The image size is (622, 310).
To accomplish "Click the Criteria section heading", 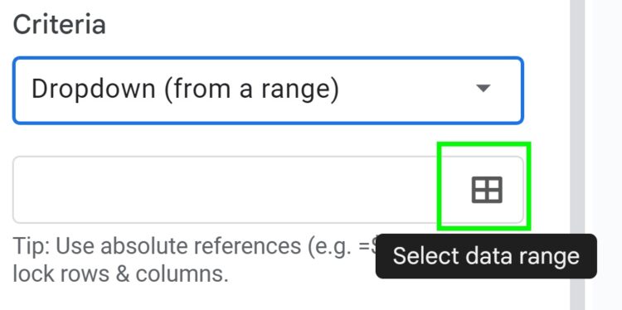I will (60, 24).
